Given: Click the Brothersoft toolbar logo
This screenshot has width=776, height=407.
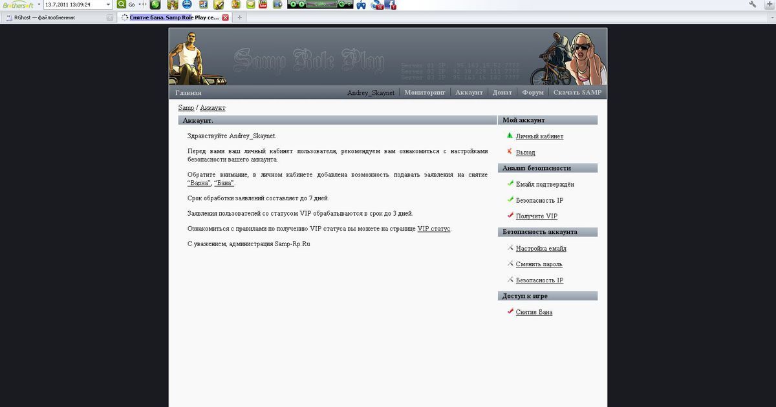Looking at the screenshot, I should (x=18, y=5).
